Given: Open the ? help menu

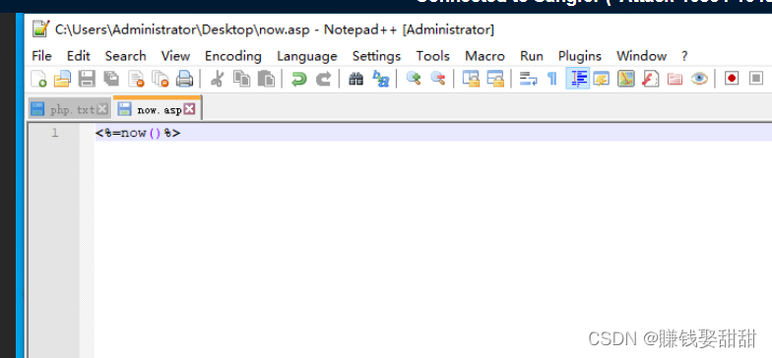Looking at the screenshot, I should 684,56.
